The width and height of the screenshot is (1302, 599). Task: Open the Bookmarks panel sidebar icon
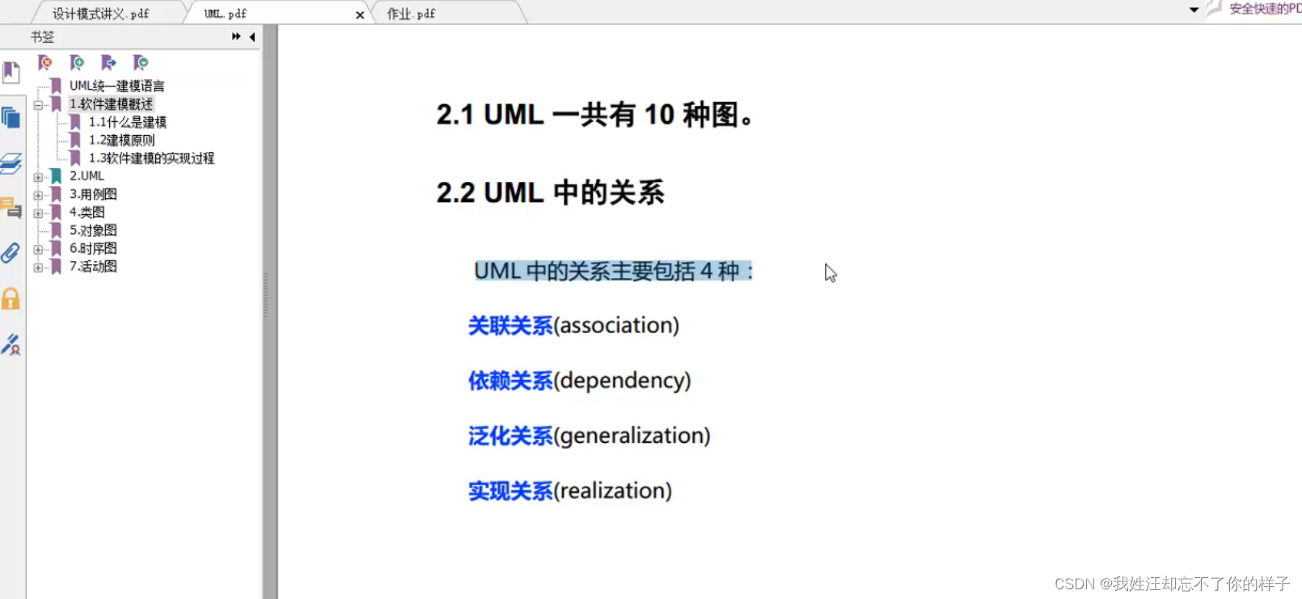(11, 73)
